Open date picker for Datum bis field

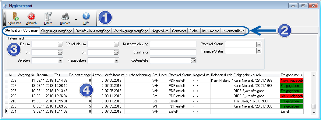click(x=60, y=52)
